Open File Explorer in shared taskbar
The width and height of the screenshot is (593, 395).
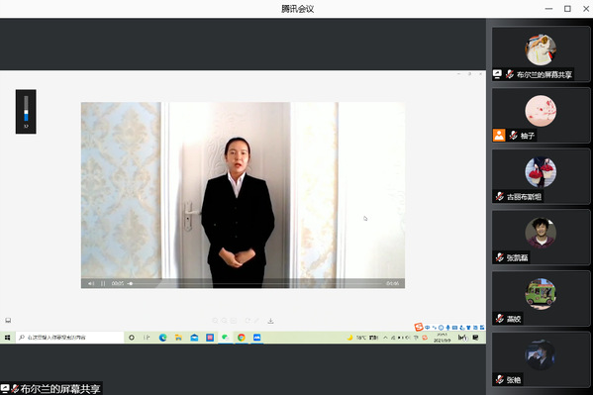pyautogui.click(x=178, y=338)
